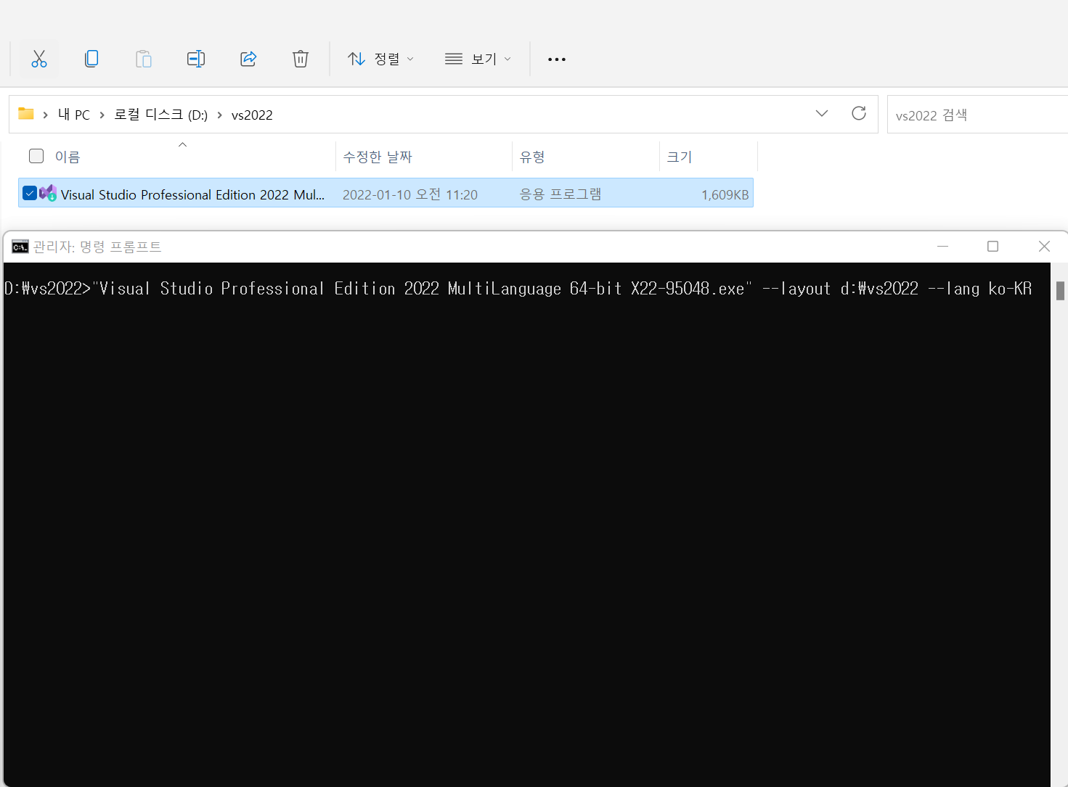Click the Paste clipboard icon
1068x787 pixels.
click(144, 59)
